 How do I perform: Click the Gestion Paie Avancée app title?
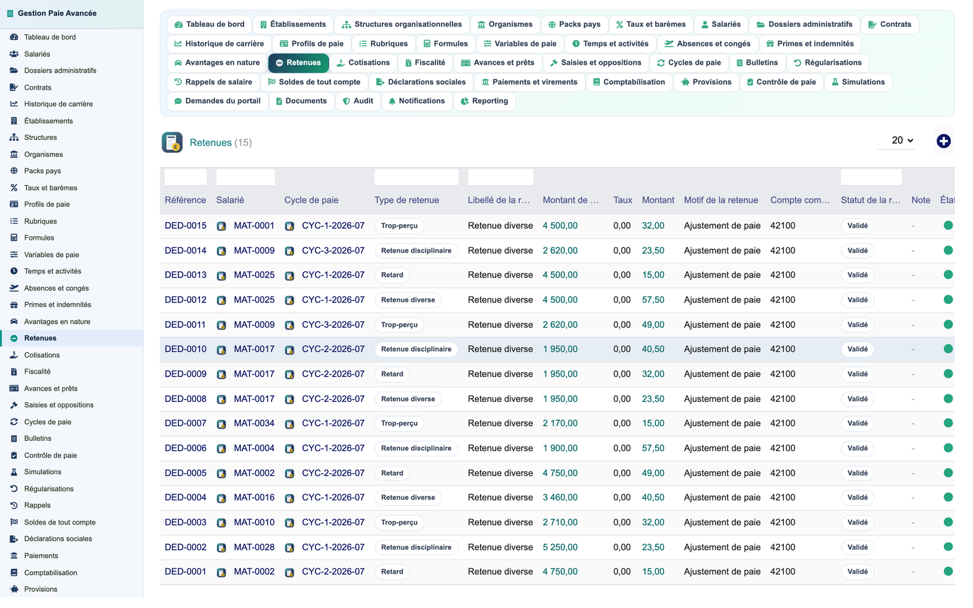click(57, 13)
